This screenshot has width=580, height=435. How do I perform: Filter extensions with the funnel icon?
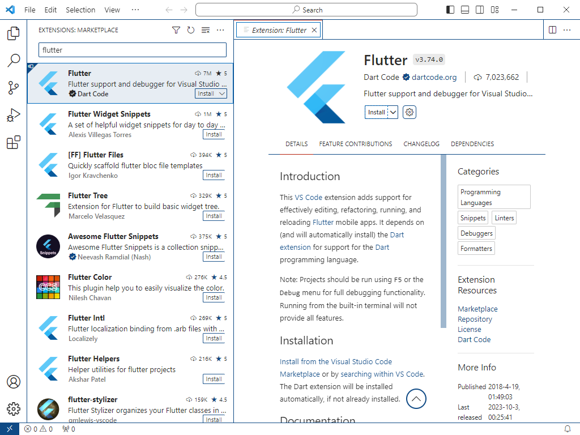click(x=176, y=30)
